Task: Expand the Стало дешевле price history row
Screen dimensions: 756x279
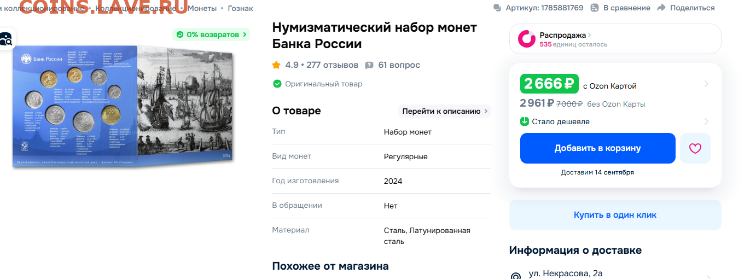Action: (x=615, y=121)
